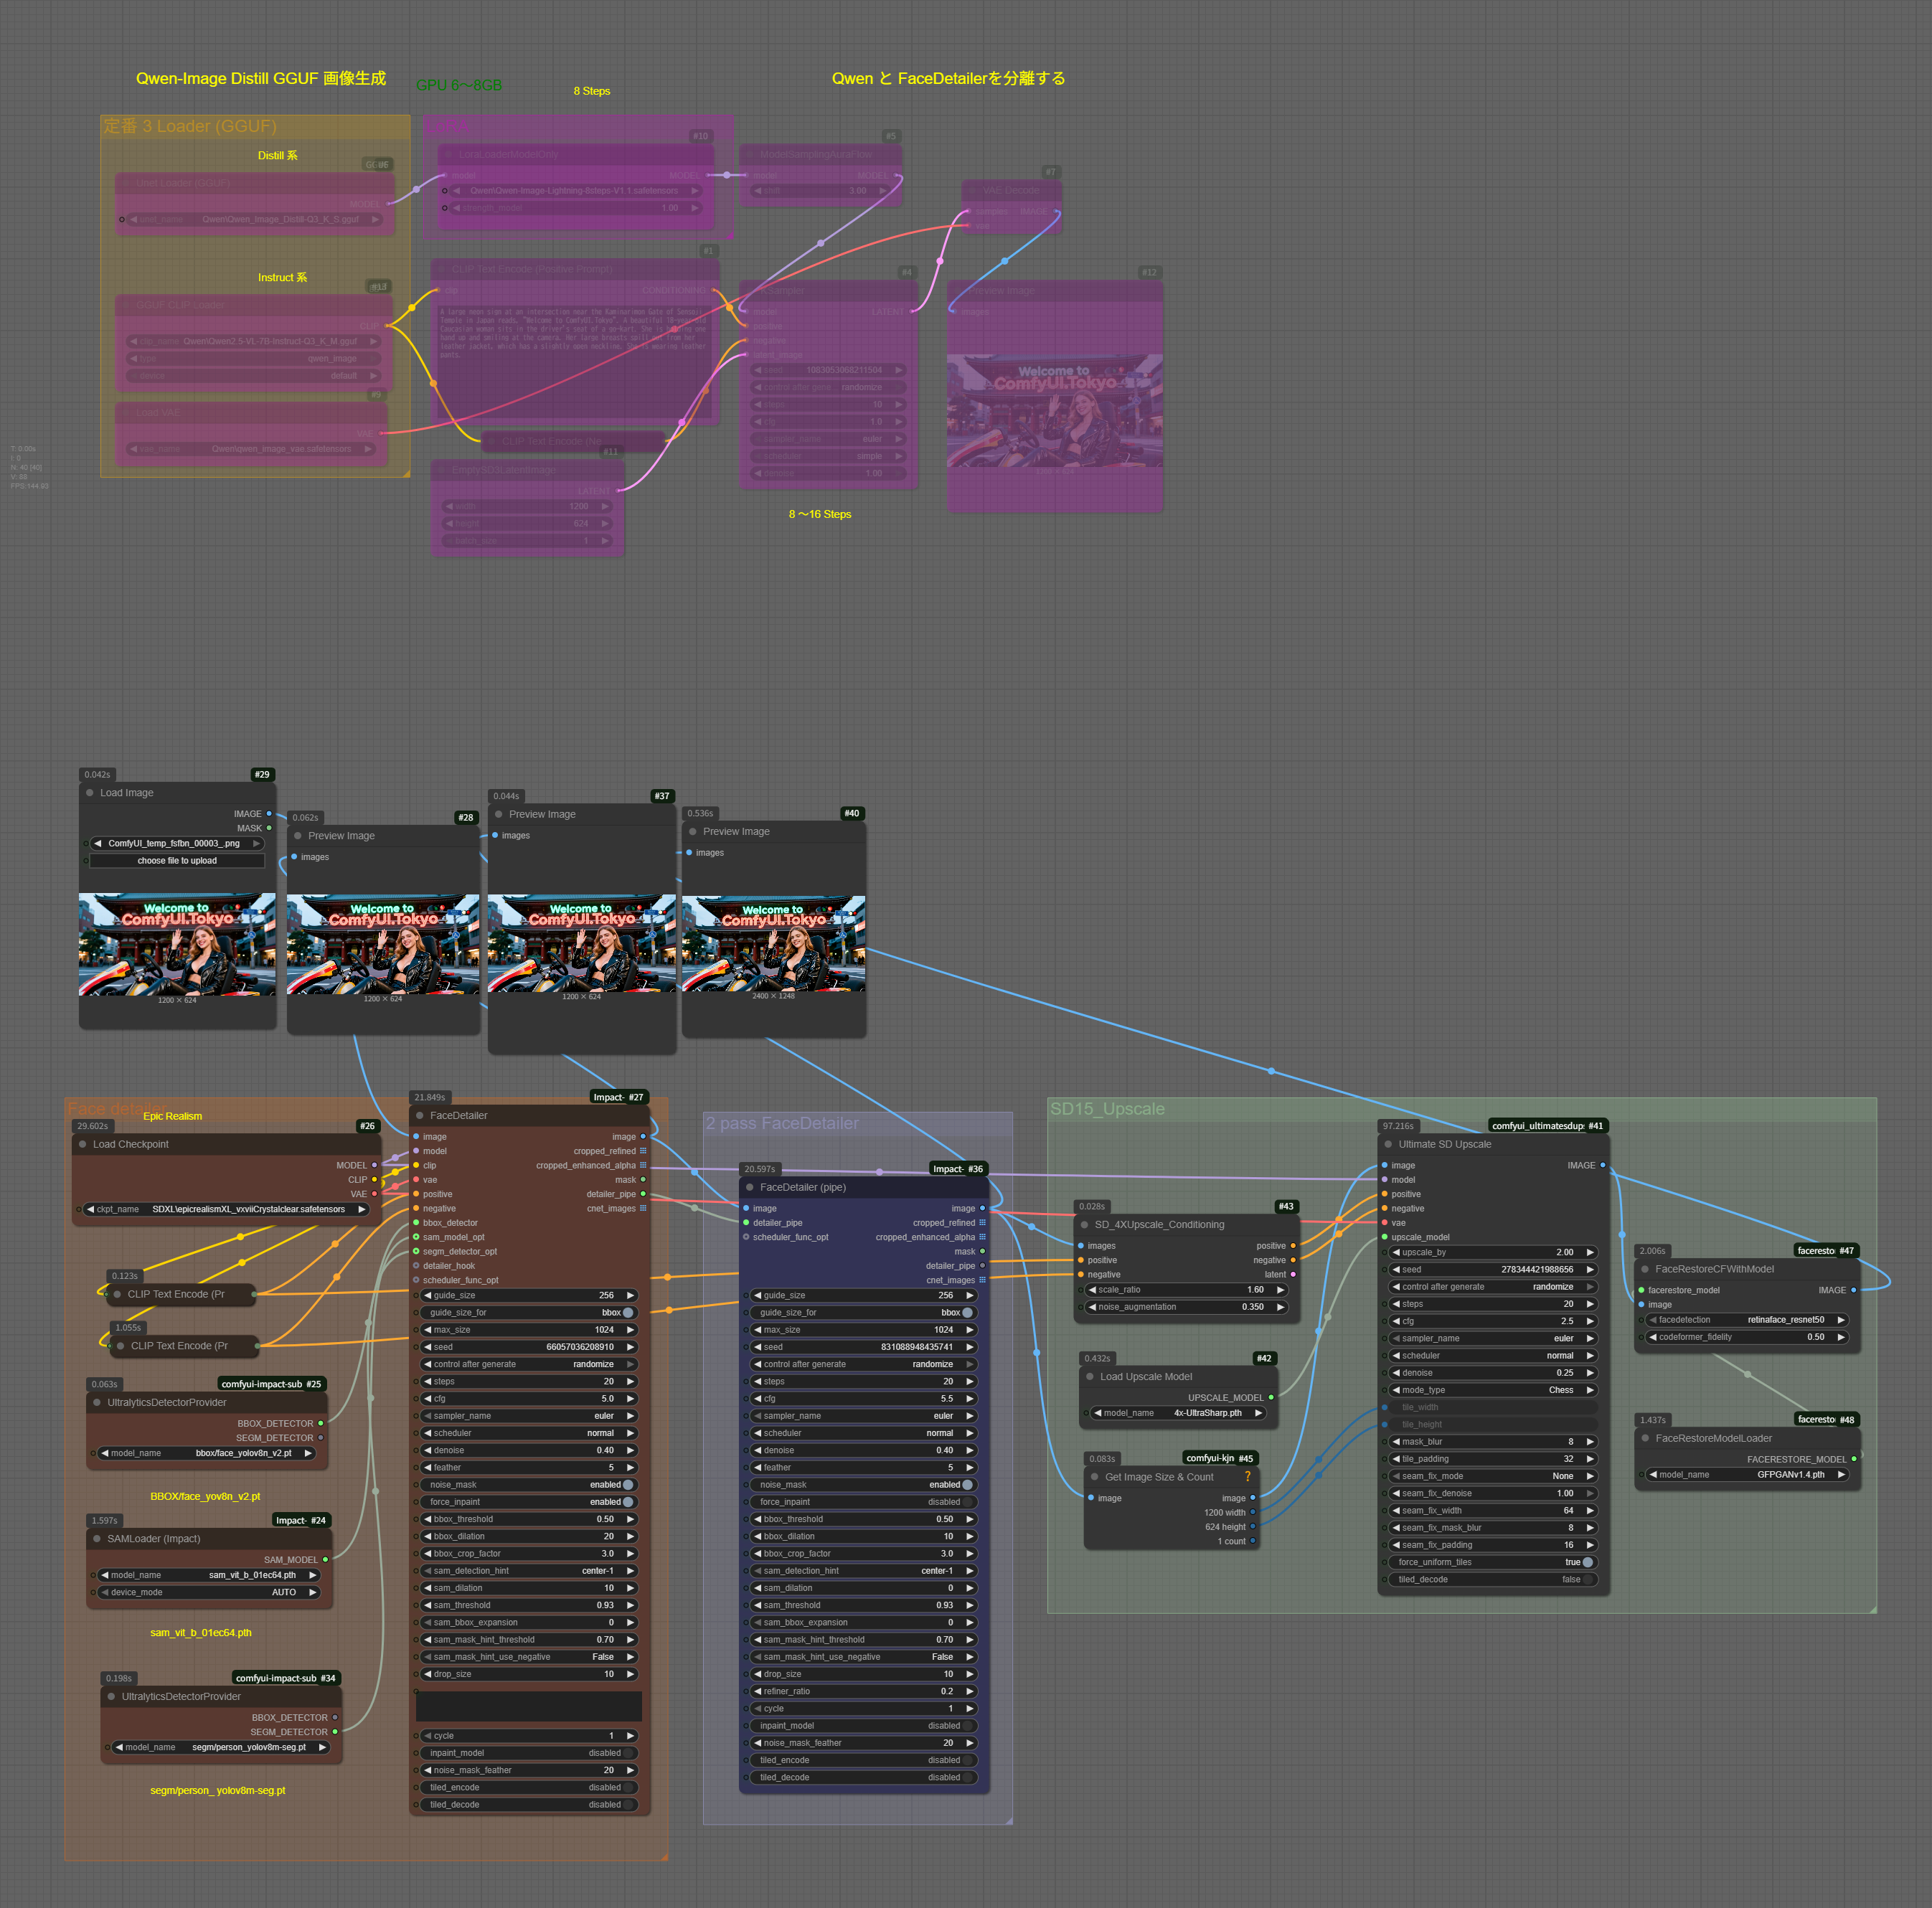This screenshot has width=1932, height=1908.
Task: Collapse the Ultimate SD Upscale node dot
Action: coord(1388,1144)
